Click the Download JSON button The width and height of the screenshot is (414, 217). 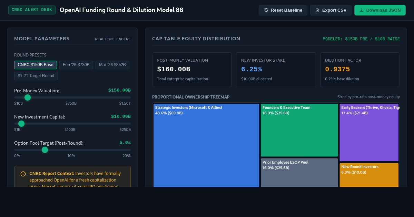click(x=380, y=10)
